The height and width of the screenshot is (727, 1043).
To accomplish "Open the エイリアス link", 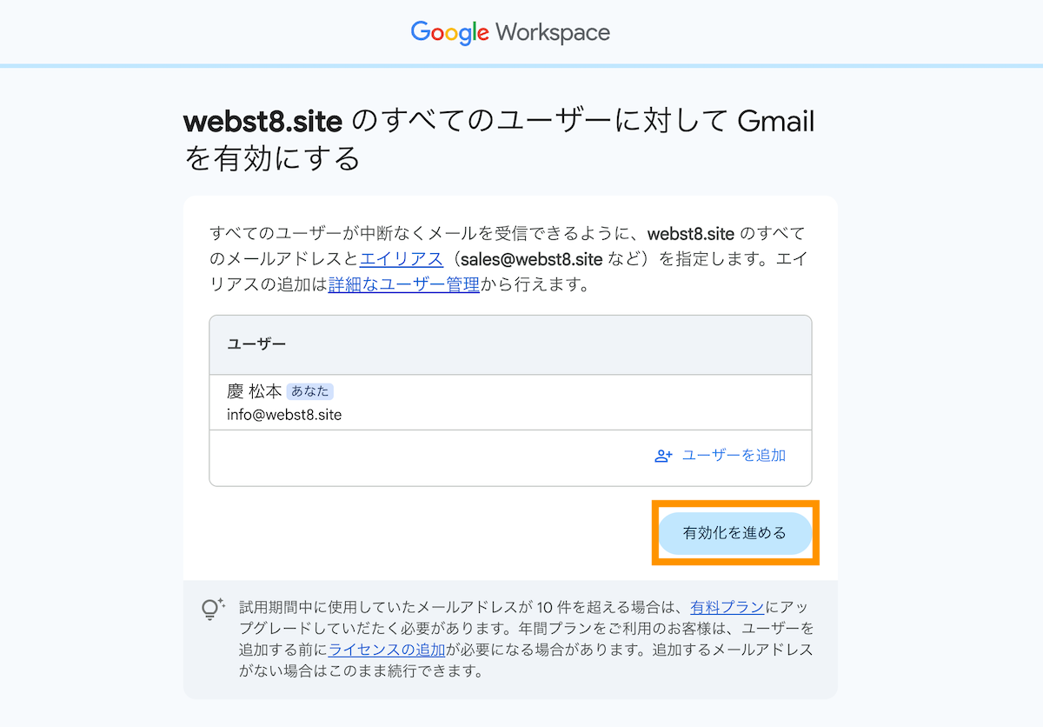I will click(402, 259).
